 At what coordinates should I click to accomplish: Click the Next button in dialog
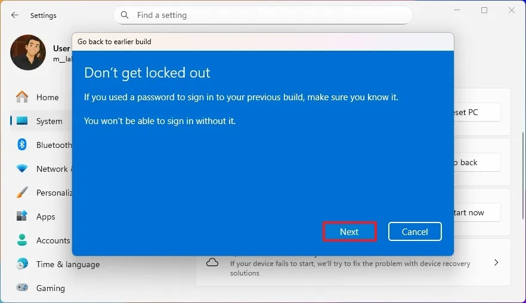click(349, 231)
